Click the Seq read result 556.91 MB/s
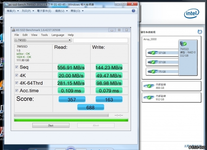 coord(71,67)
